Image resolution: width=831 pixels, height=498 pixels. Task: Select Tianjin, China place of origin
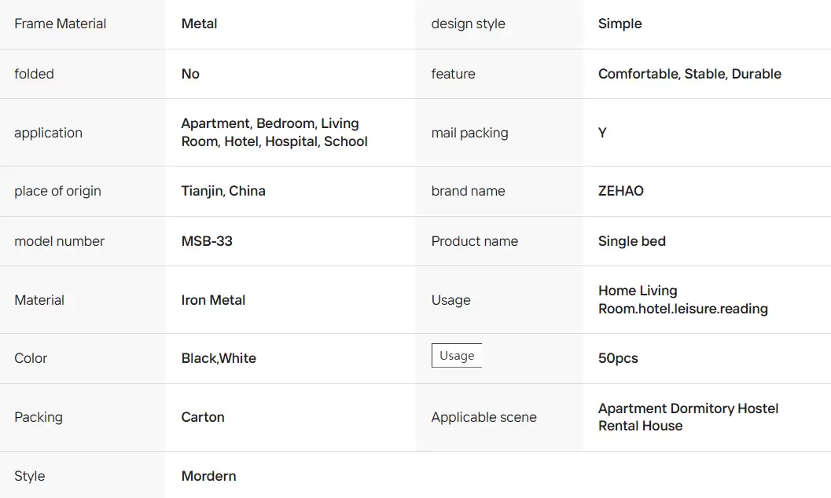[223, 191]
